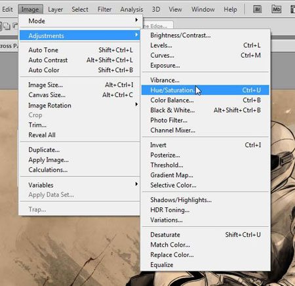295x286 pixels.
Task: Open Apply Image dialog
Action: 80,160
